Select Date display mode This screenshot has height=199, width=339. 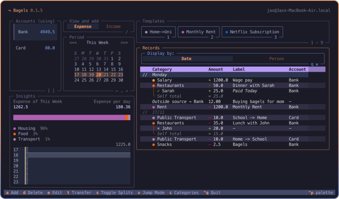coord(186,59)
